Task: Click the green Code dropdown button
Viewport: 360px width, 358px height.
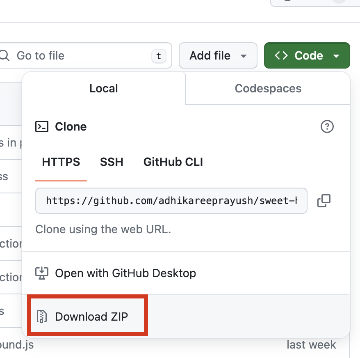Action: coord(307,55)
